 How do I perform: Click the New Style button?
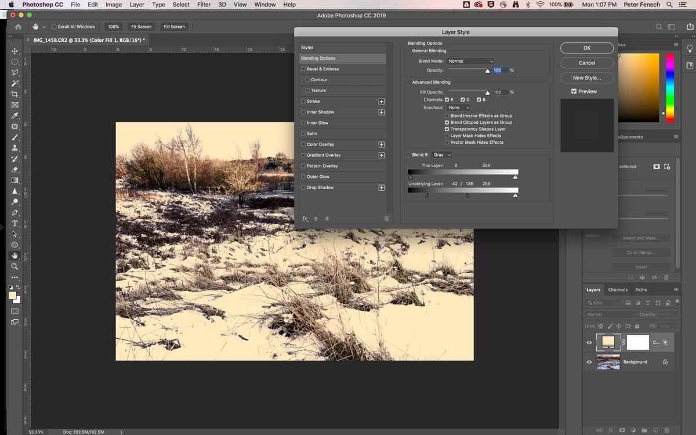click(x=586, y=77)
